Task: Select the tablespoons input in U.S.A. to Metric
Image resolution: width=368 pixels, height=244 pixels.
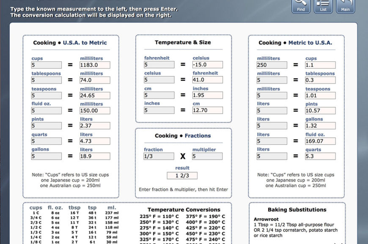Action: click(47, 80)
